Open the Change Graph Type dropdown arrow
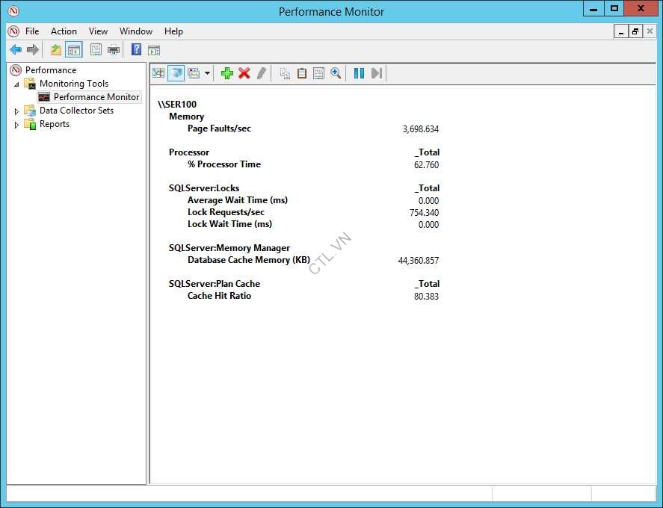This screenshot has height=508, width=663. click(x=207, y=73)
